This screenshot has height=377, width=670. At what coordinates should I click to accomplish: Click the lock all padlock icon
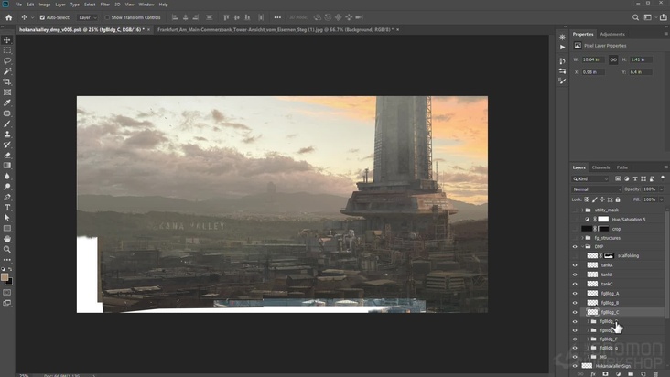click(618, 199)
